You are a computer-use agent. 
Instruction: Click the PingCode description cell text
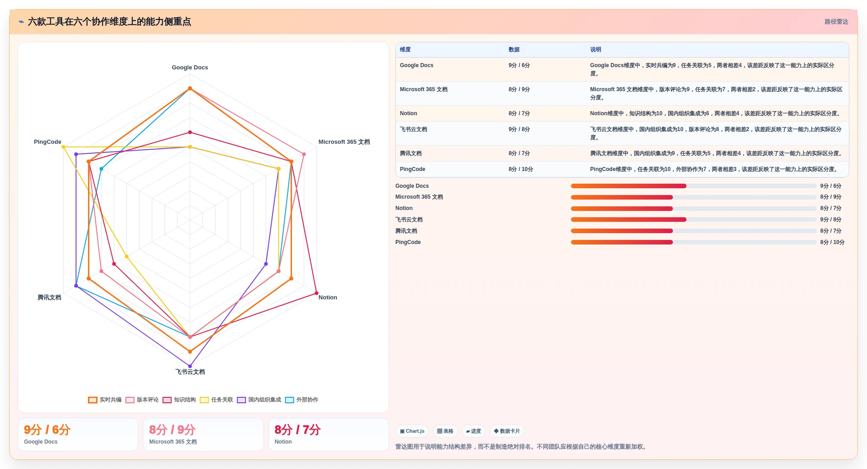[714, 169]
